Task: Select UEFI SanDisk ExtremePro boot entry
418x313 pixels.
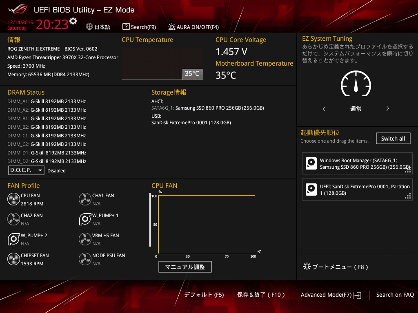Action: (357, 190)
